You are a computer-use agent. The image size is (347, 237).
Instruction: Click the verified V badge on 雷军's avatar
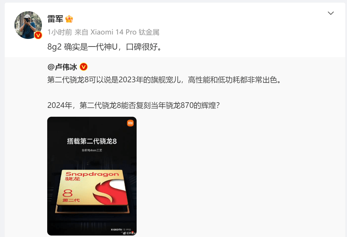(38, 35)
